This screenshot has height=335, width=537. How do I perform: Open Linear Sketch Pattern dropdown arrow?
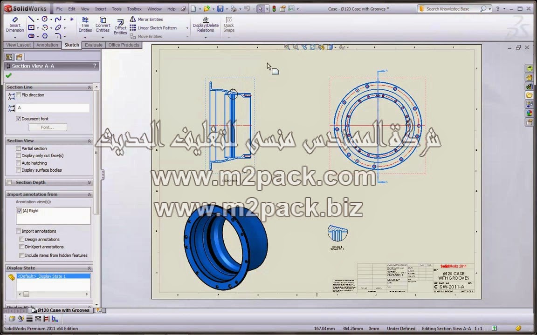187,28
